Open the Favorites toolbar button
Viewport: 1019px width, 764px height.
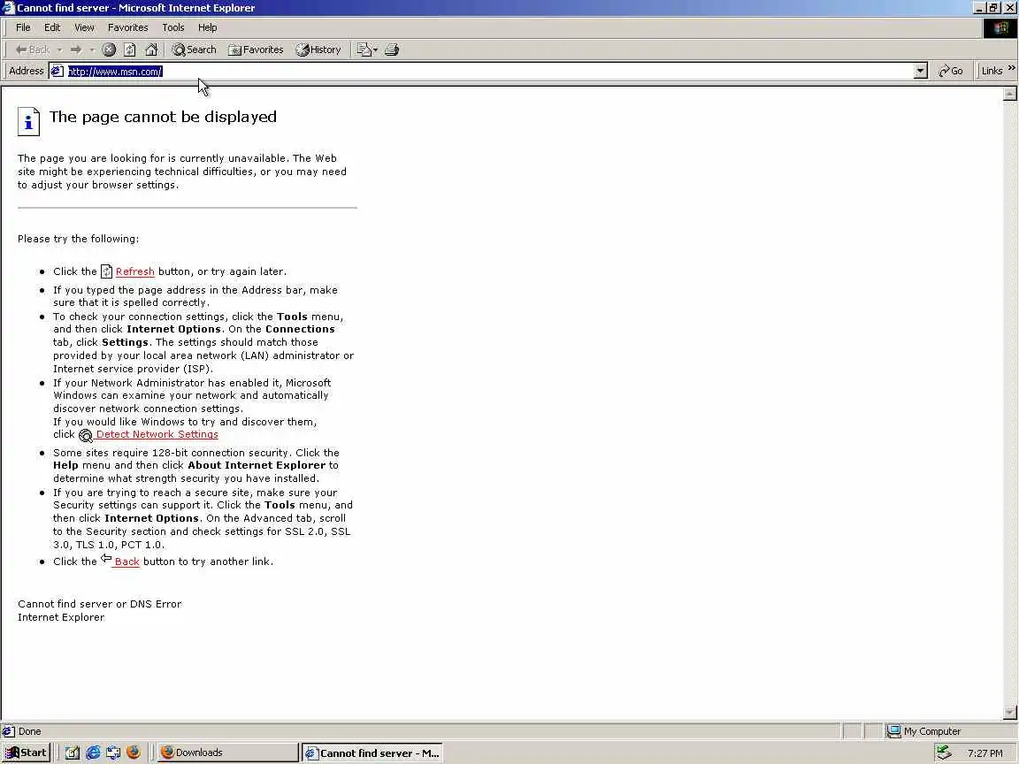click(256, 50)
